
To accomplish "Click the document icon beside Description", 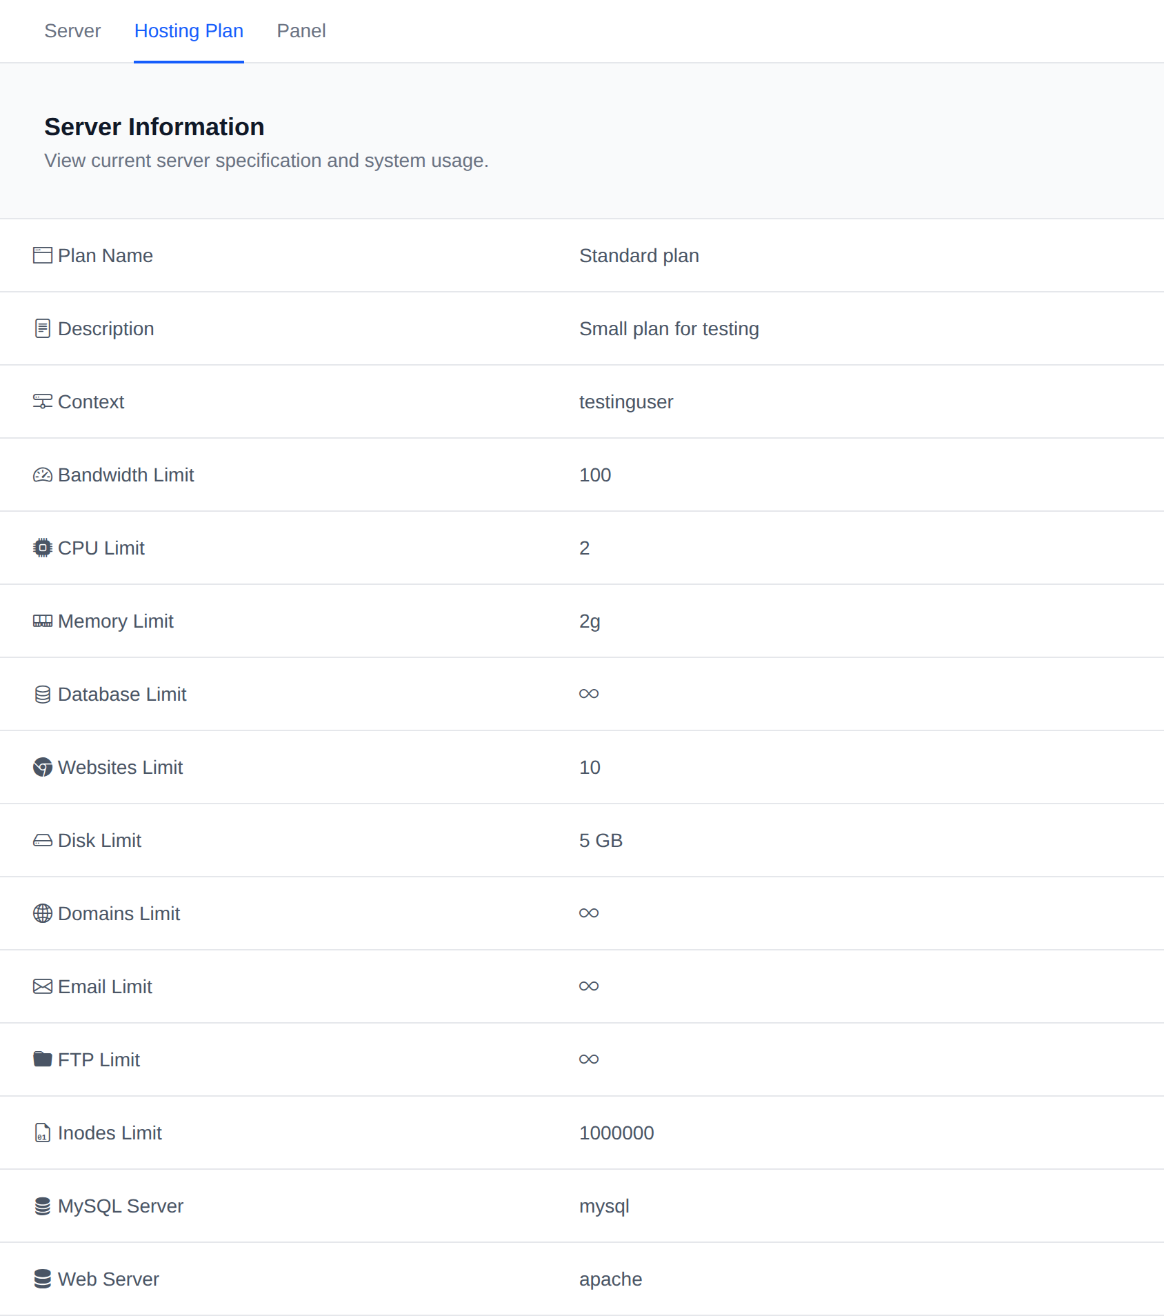I will 43,328.
